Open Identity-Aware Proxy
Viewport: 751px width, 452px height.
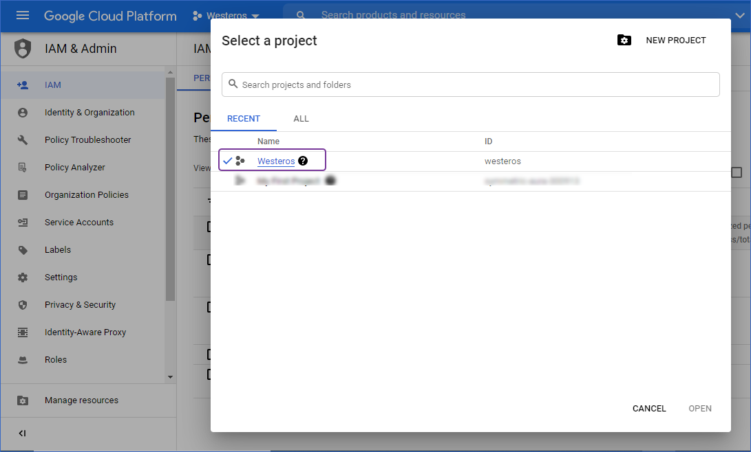click(x=85, y=332)
